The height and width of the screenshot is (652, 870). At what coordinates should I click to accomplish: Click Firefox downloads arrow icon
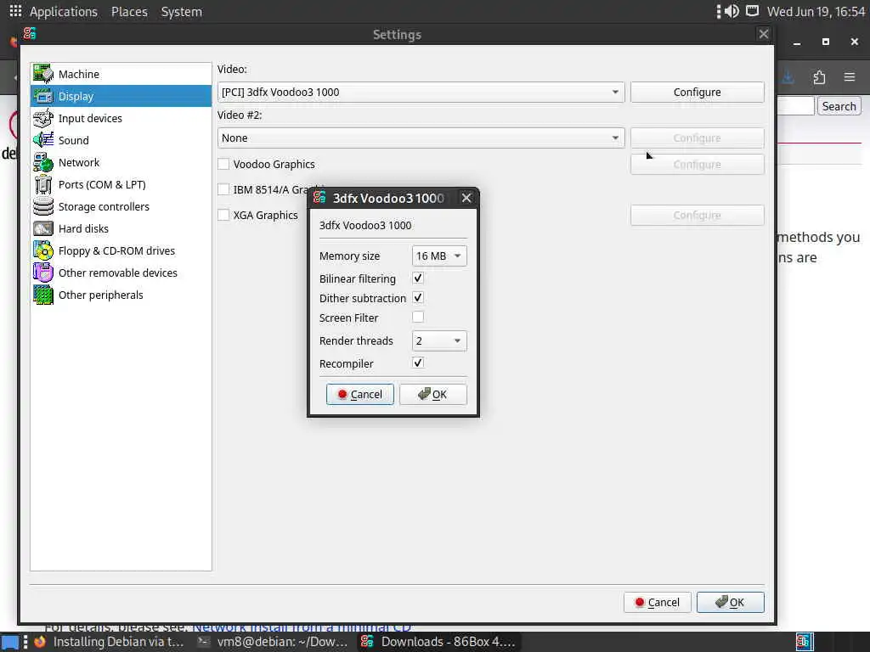point(788,77)
